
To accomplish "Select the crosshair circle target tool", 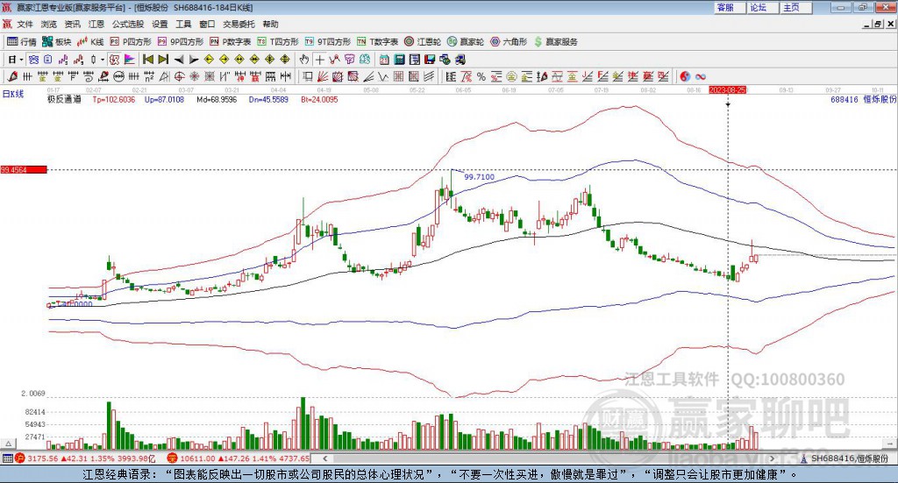I will pyautogui.click(x=179, y=76).
